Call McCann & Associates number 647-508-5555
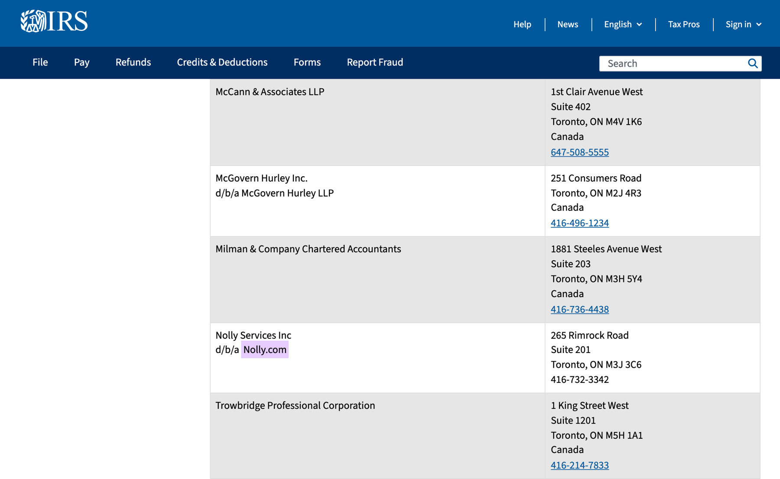 (x=580, y=152)
